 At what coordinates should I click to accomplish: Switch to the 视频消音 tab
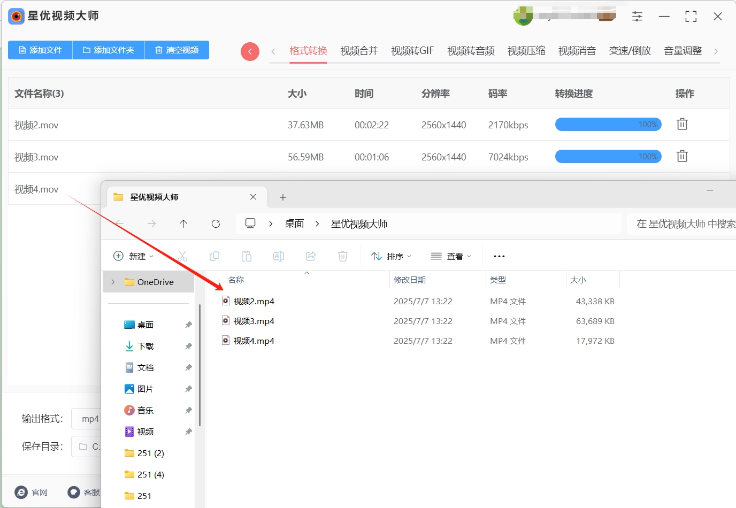click(577, 51)
